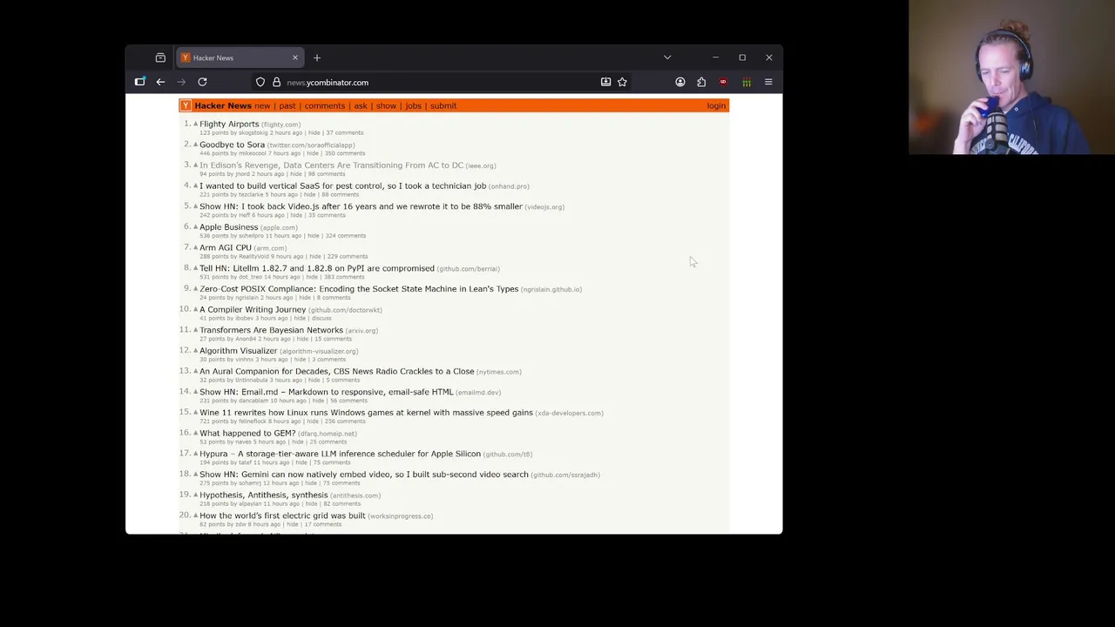Viewport: 1115px width, 627px height.
Task: Open the jobs menu link
Action: (413, 105)
